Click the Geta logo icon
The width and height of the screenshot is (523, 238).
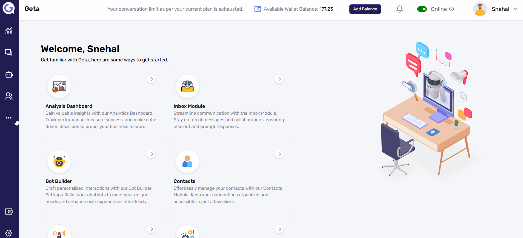[x=9, y=8]
